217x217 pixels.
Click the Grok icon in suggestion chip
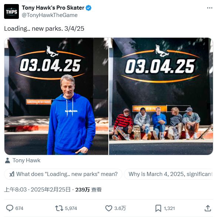click(12, 174)
